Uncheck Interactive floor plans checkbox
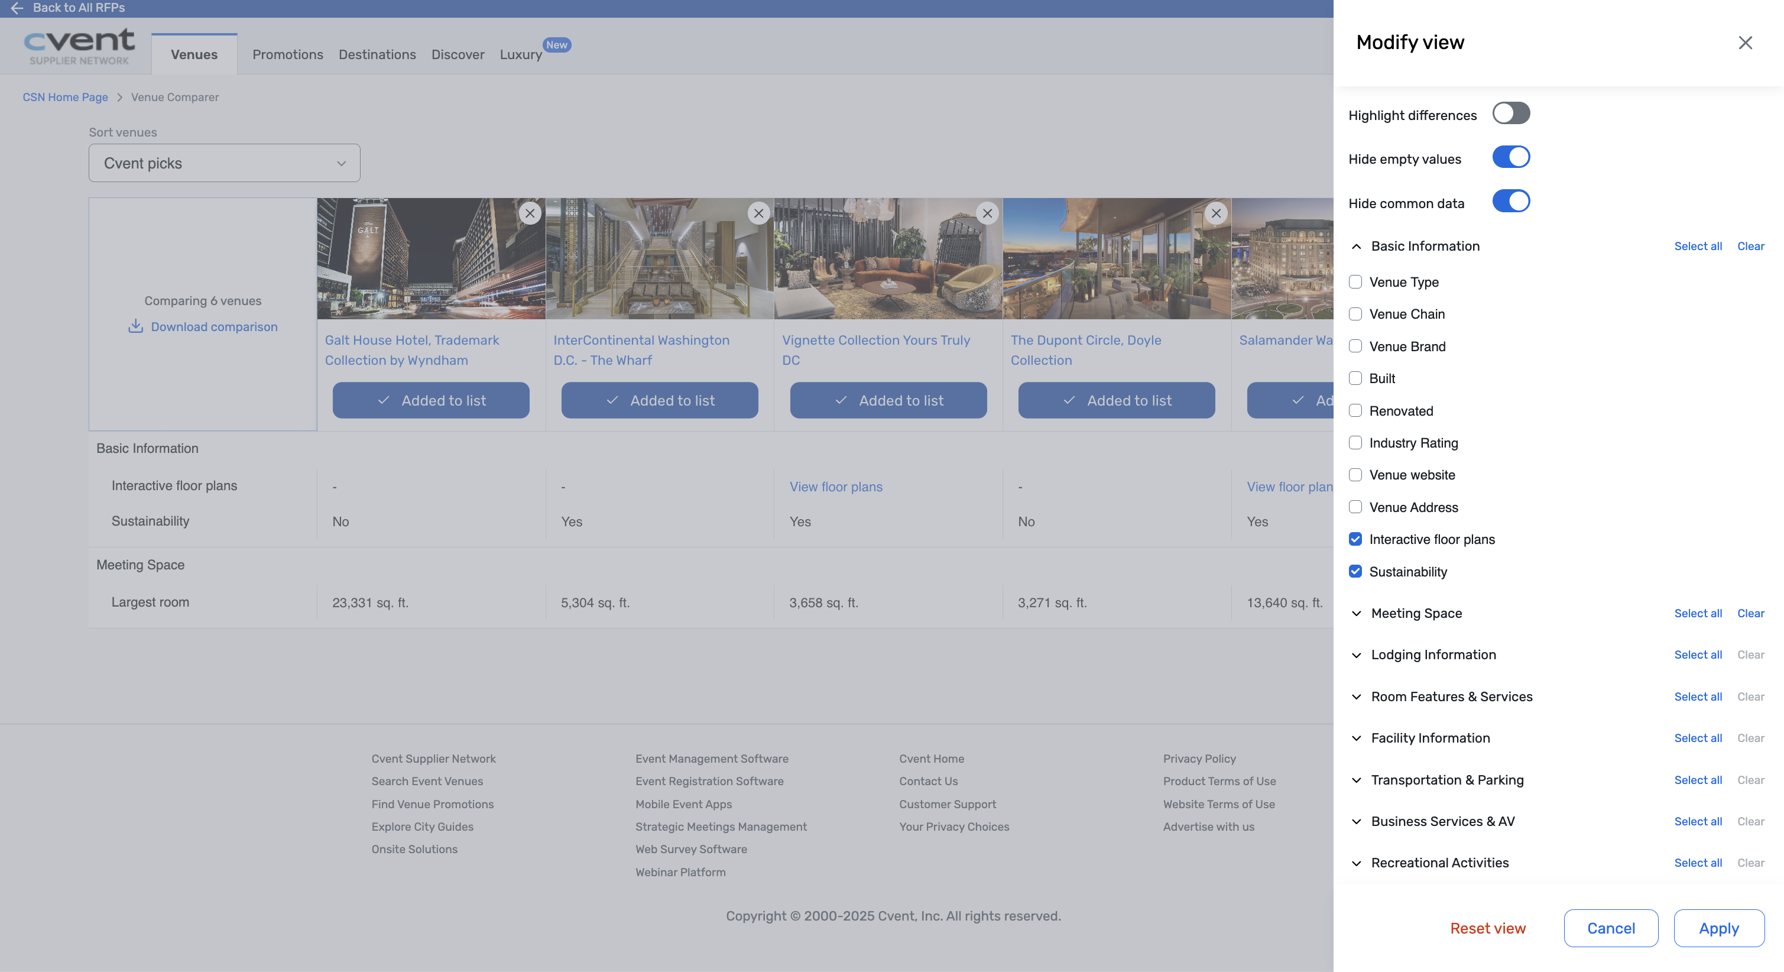The image size is (1784, 972). point(1355,539)
